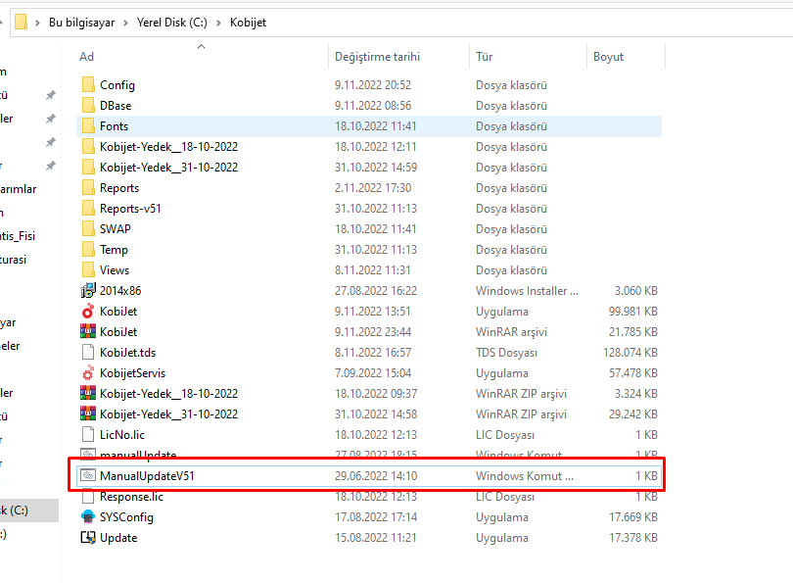Screen dimensions: 793x583
Task: Click the Kobijet-Yedek__18-10-2022 folder icon
Action: pyautogui.click(x=88, y=146)
